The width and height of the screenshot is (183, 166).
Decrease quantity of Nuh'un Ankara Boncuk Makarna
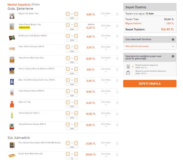[68, 69]
